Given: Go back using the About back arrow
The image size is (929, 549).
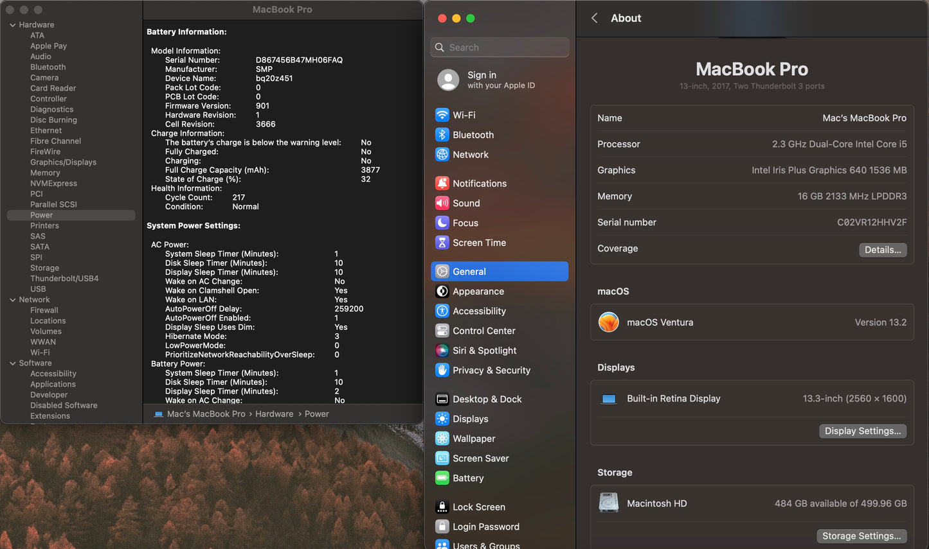Looking at the screenshot, I should point(595,18).
